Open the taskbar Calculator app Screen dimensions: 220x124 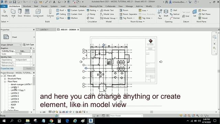pyautogui.click(x=59, y=121)
